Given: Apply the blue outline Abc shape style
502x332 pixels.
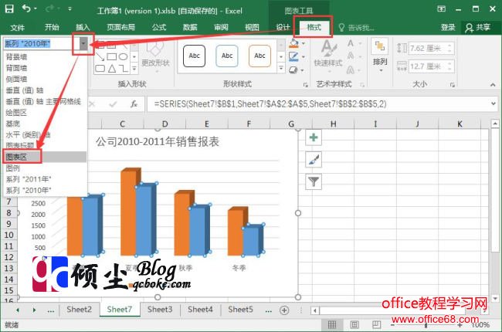Looking at the screenshot, I should (x=227, y=56).
